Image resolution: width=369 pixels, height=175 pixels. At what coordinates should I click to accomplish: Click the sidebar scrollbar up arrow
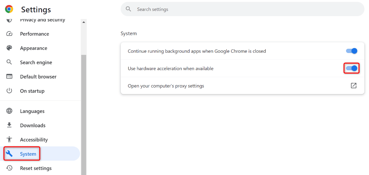[x=84, y=22]
